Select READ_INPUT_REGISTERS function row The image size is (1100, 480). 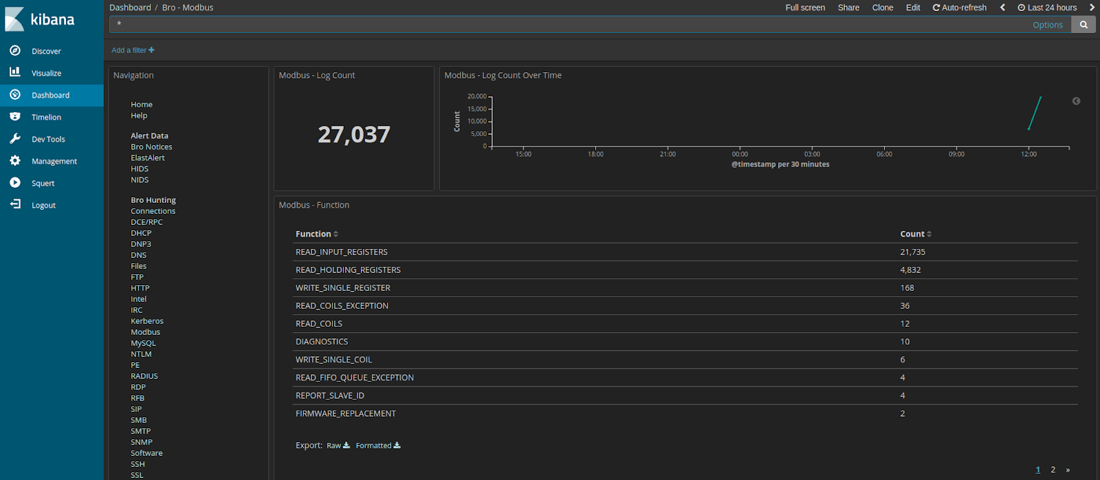click(x=685, y=252)
